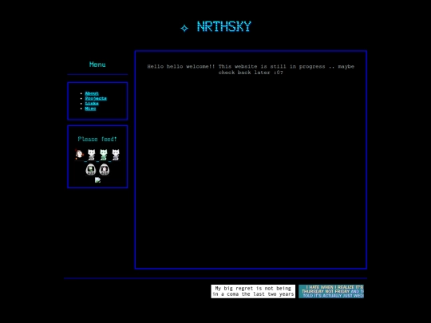
Task: Click the 'My big regret' coma banner
Action: click(253, 291)
